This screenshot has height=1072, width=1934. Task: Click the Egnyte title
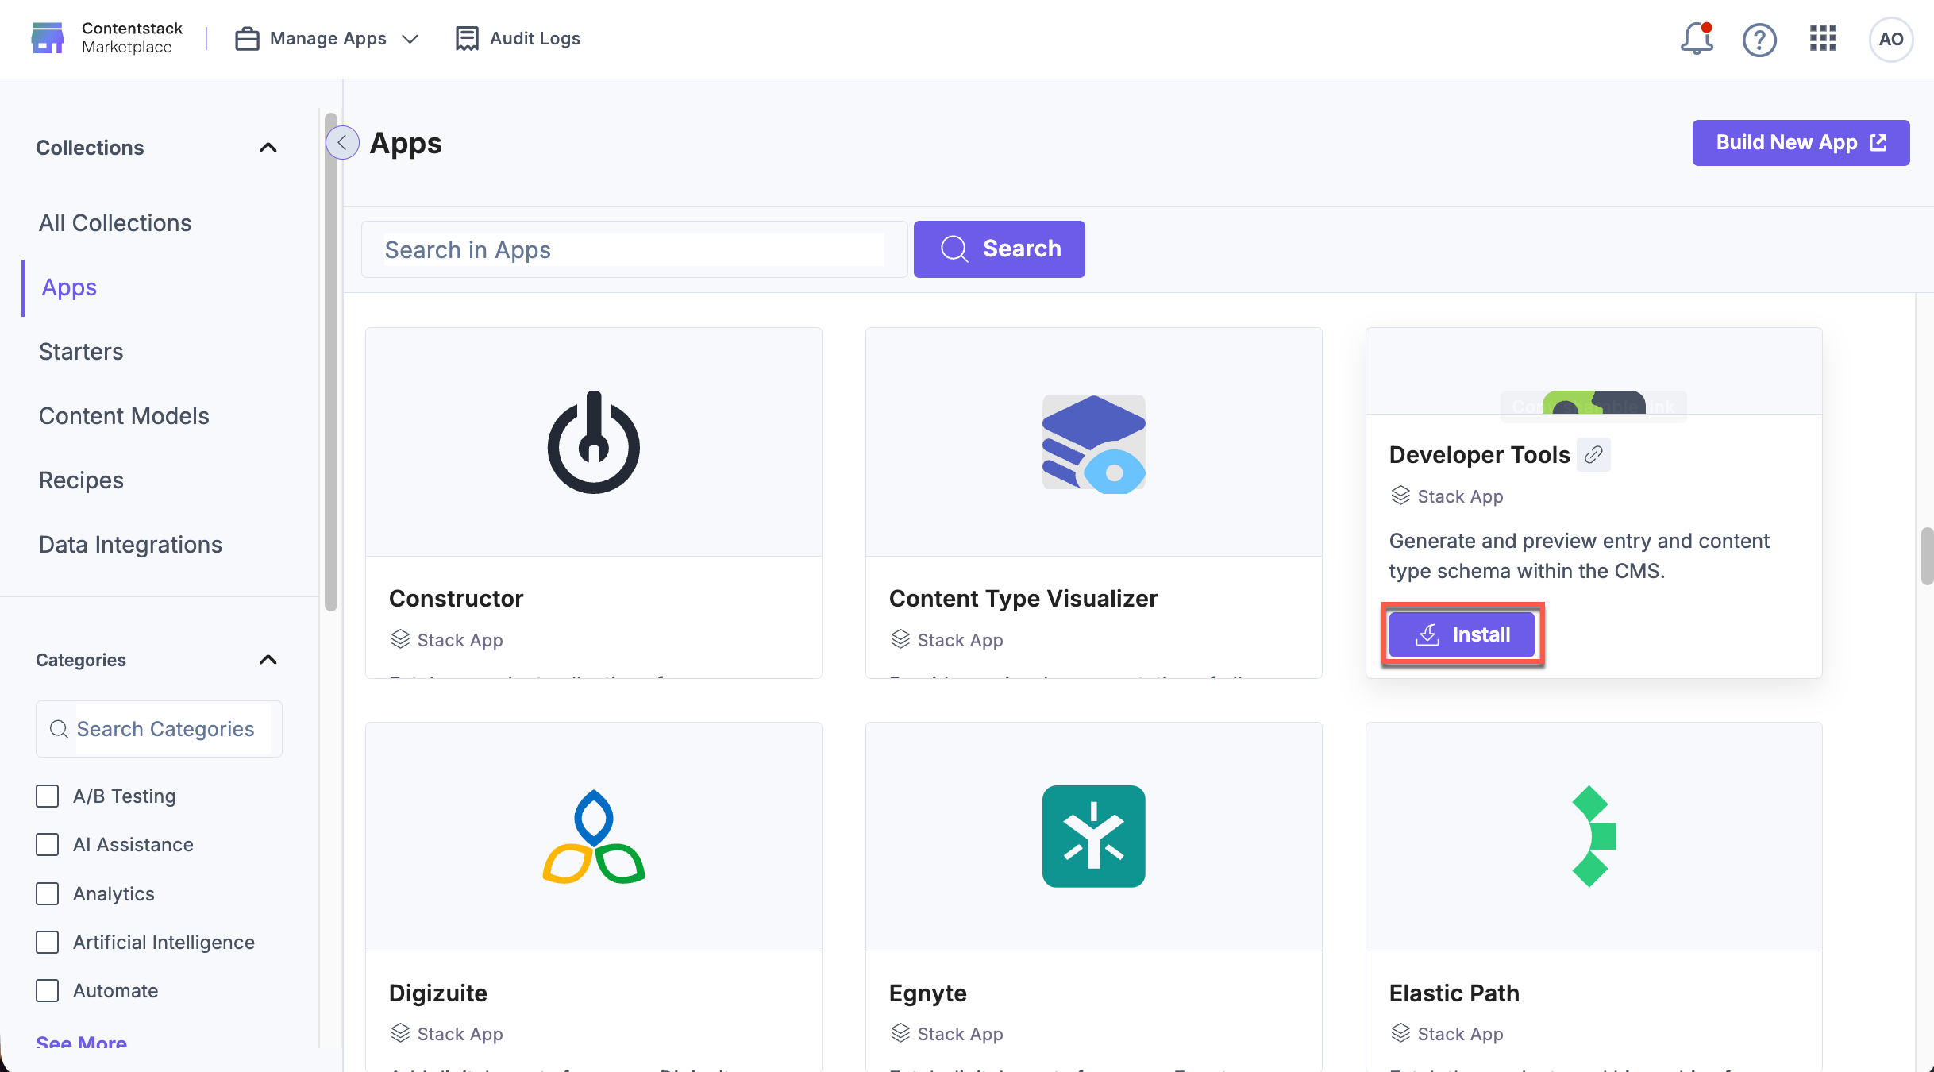point(927,993)
